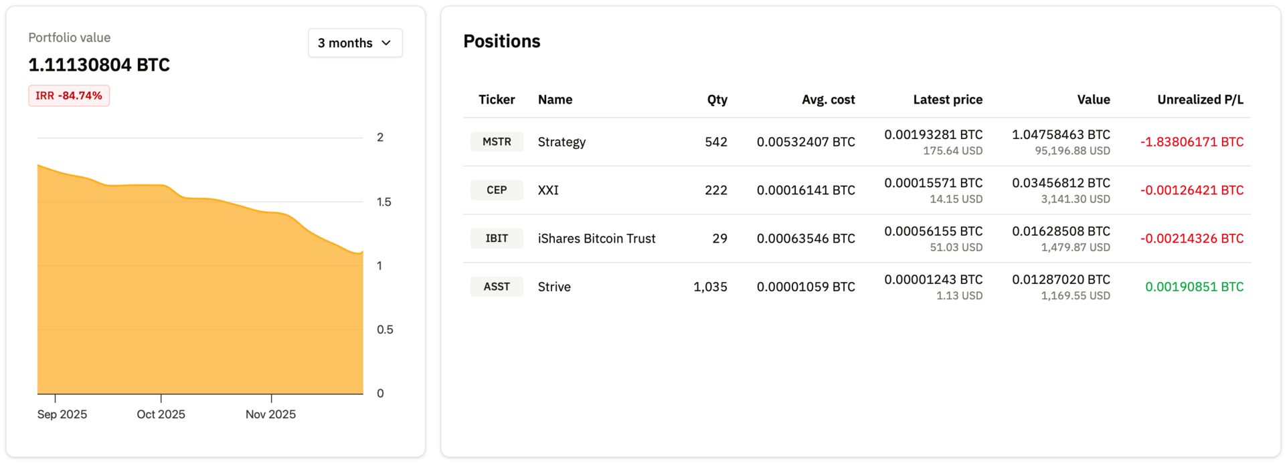Sort by Value column header

1094,100
